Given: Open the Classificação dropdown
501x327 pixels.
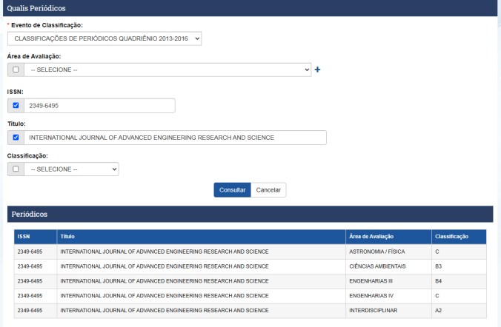Looking at the screenshot, I should click(71, 169).
